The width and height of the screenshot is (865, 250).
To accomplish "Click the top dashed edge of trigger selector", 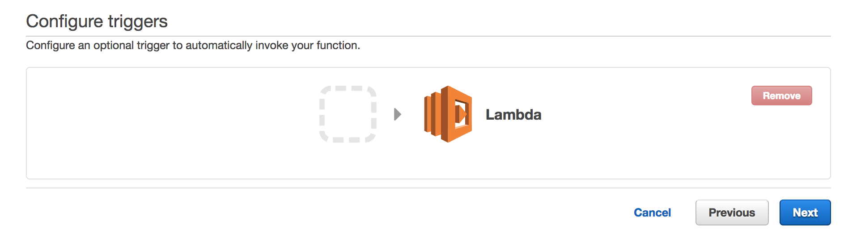I will click(348, 88).
